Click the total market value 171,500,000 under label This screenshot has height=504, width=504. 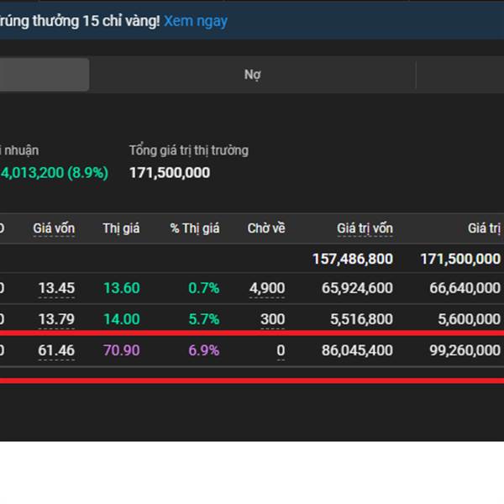[x=170, y=173]
